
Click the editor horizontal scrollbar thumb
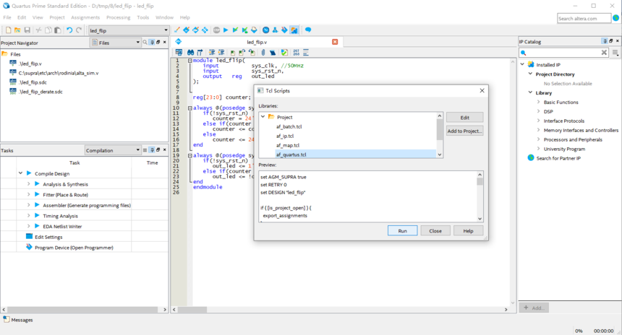point(192,309)
